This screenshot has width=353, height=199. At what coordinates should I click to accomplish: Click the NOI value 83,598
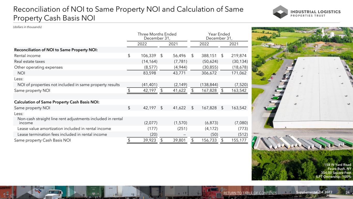tap(149, 73)
